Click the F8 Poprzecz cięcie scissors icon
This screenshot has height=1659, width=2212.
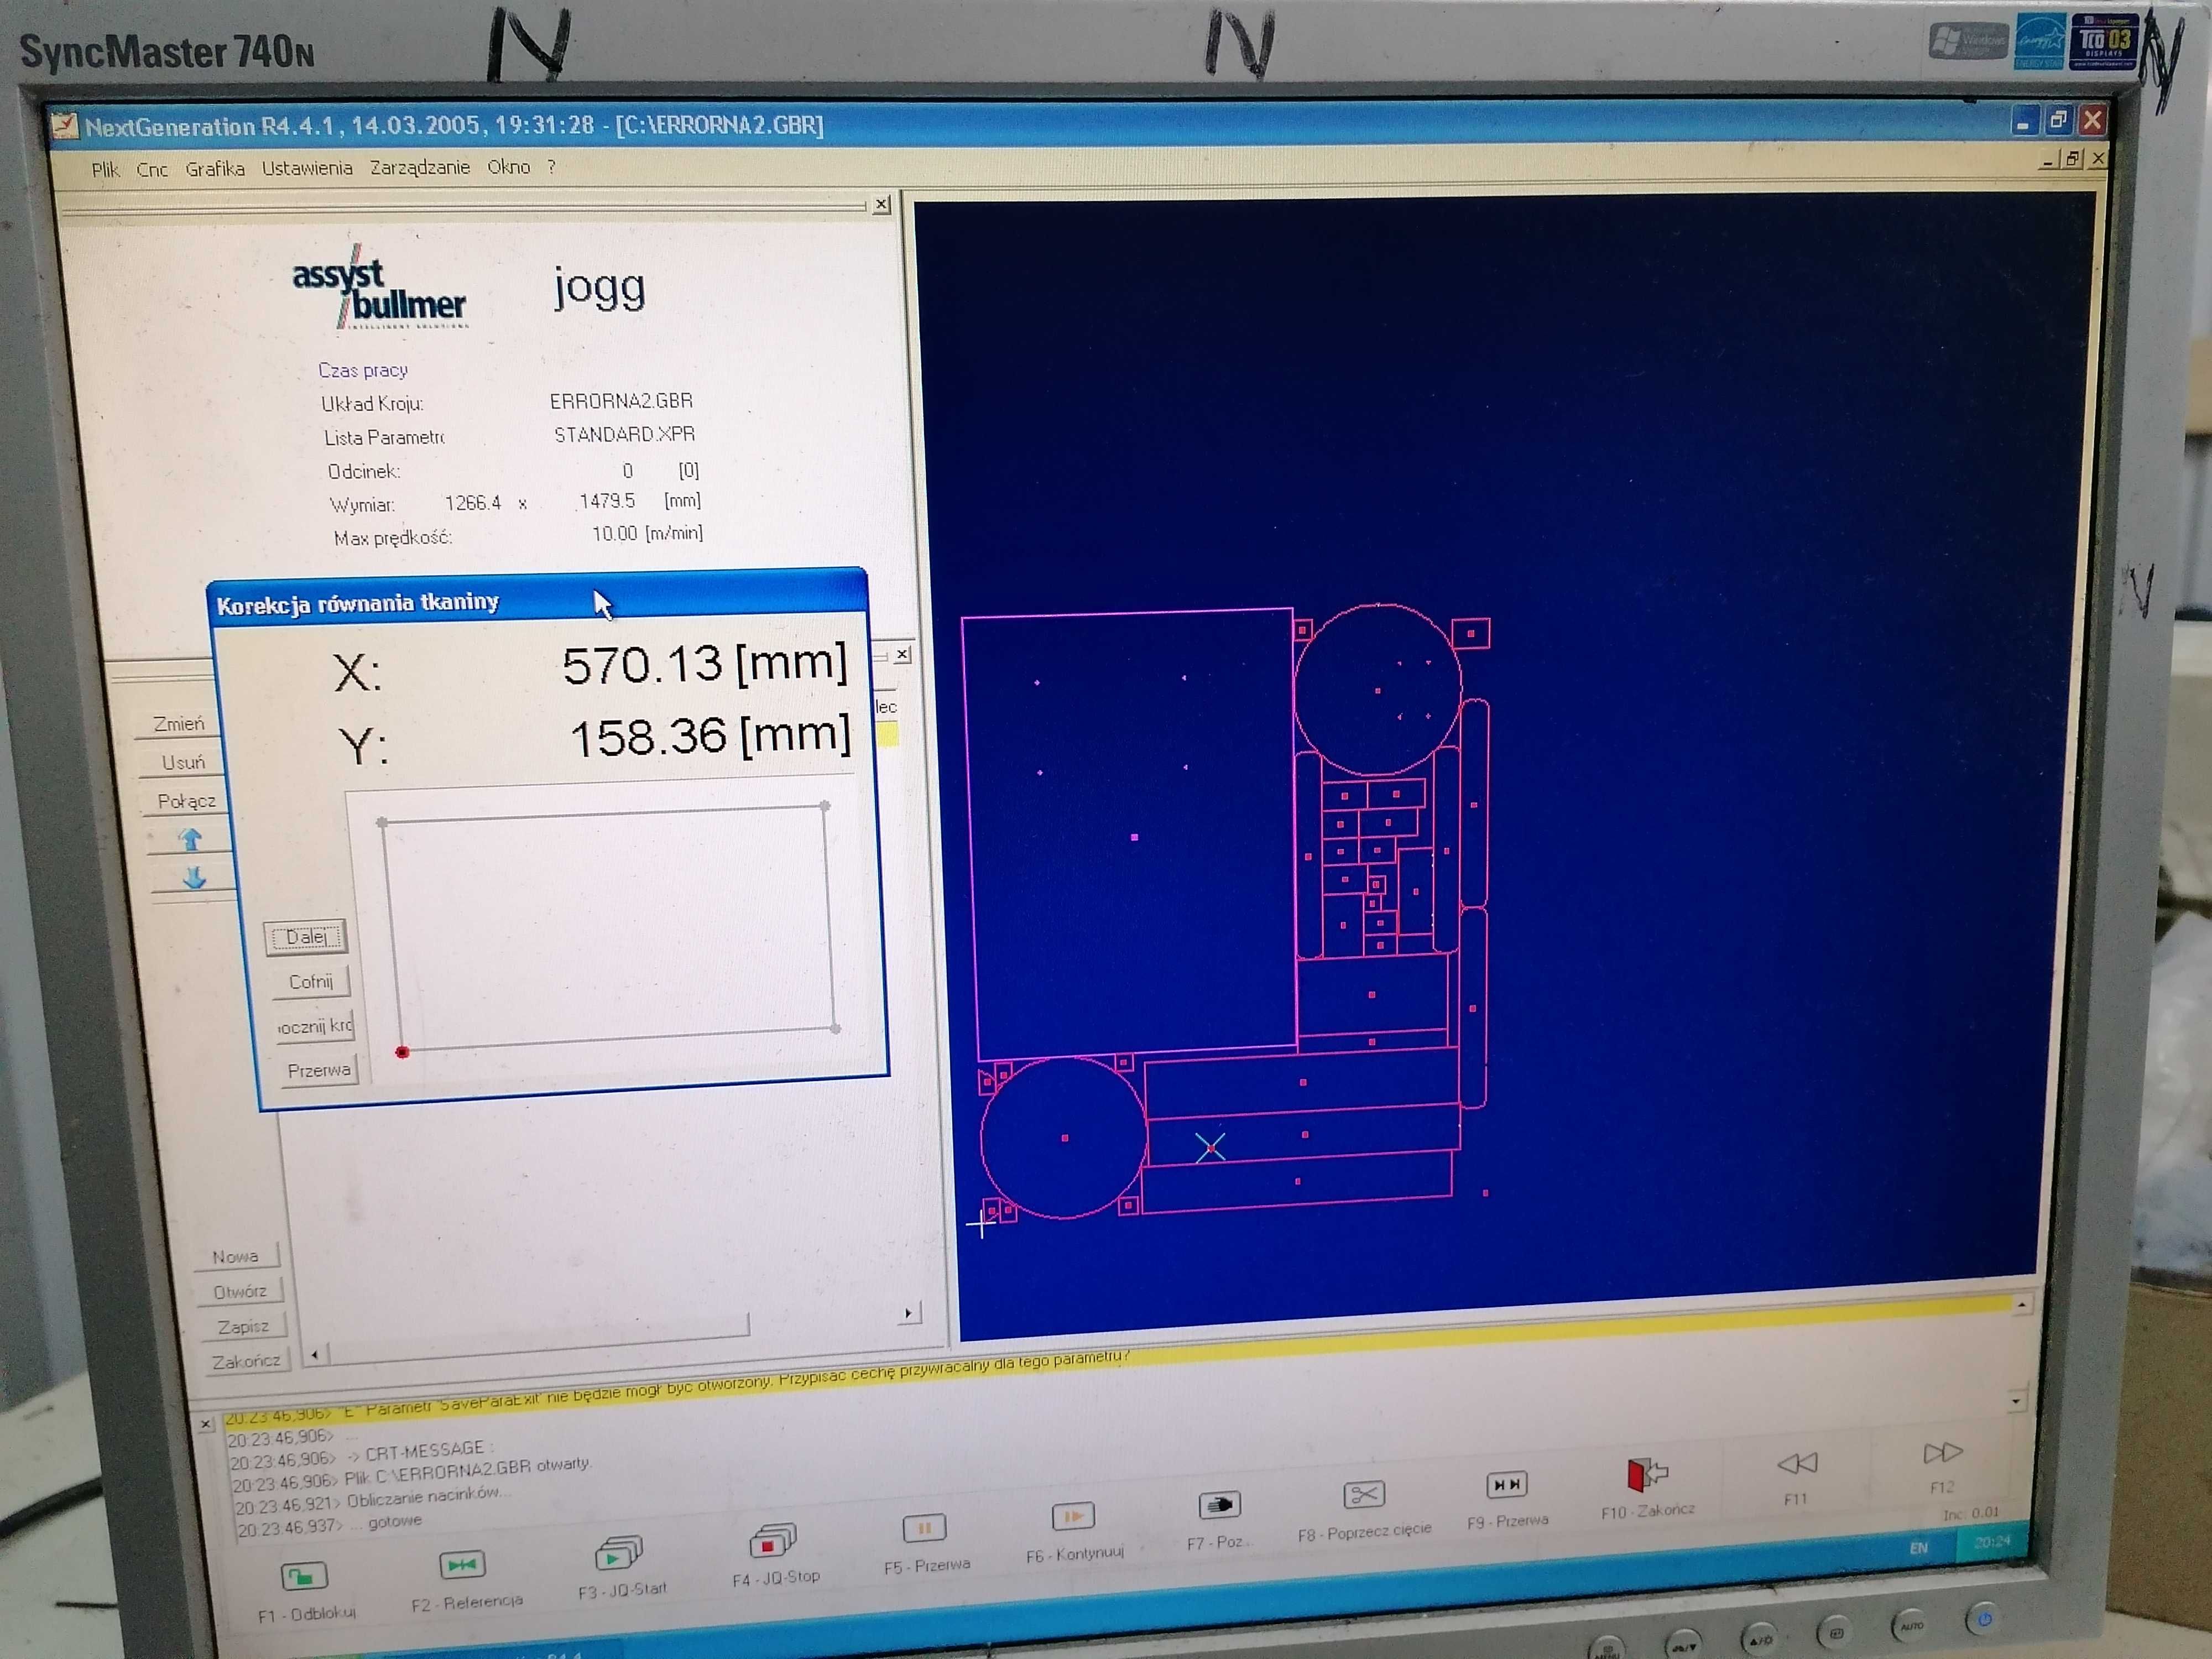(1363, 1494)
